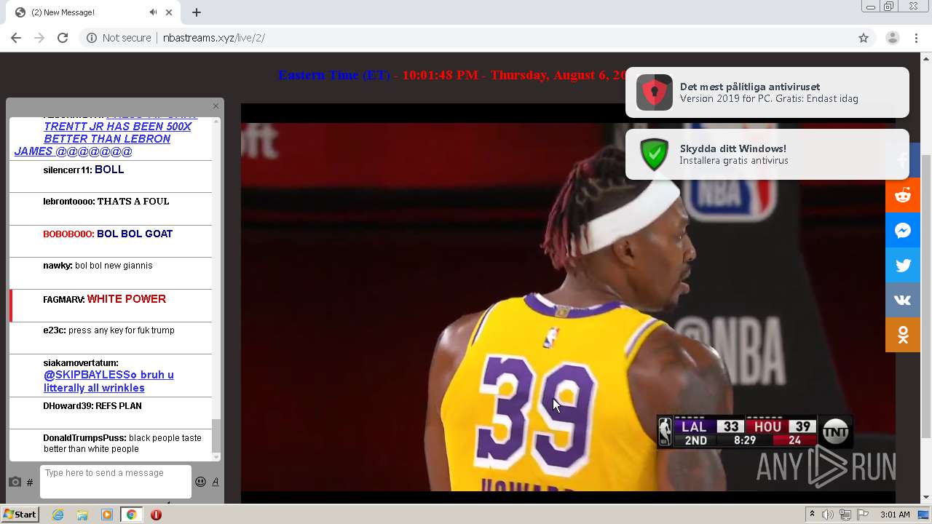This screenshot has height=524, width=932.
Task: Share the stream on VK
Action: point(903,300)
